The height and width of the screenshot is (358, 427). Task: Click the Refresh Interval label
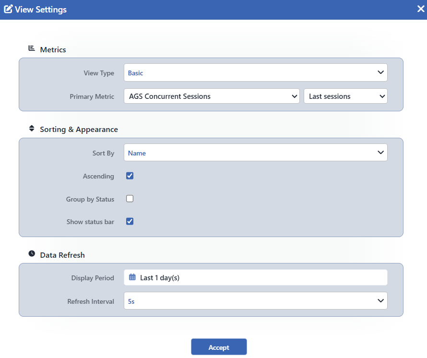tap(91, 301)
